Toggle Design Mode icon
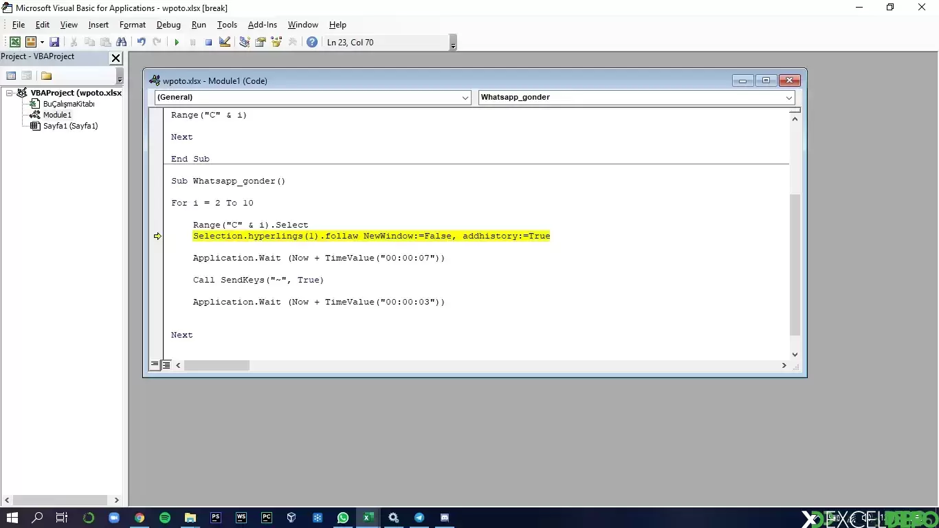Screen dimensions: 939x528 click(224, 42)
